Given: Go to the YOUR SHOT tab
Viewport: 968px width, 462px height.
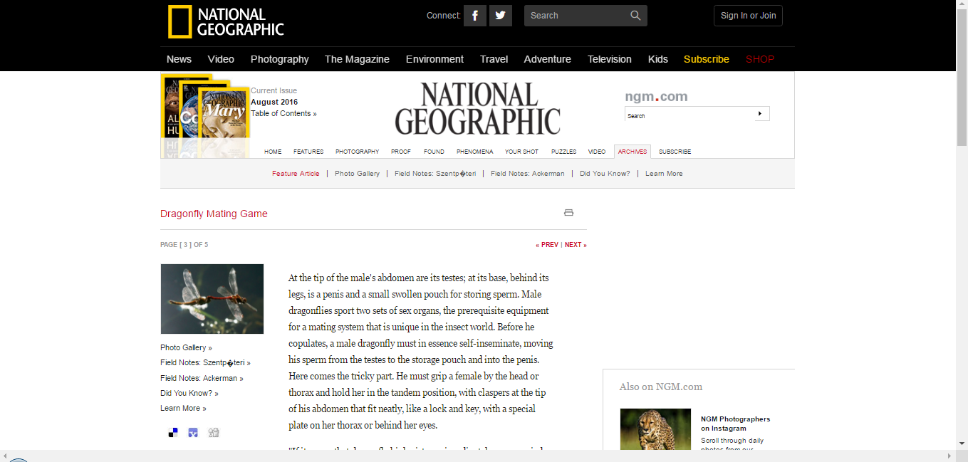Looking at the screenshot, I should coord(522,152).
